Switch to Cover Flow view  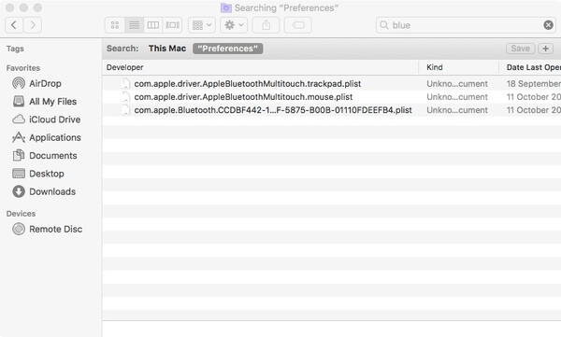coord(172,25)
